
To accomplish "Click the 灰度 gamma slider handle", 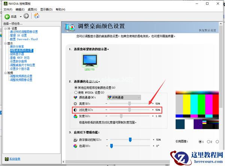I will (121, 116).
